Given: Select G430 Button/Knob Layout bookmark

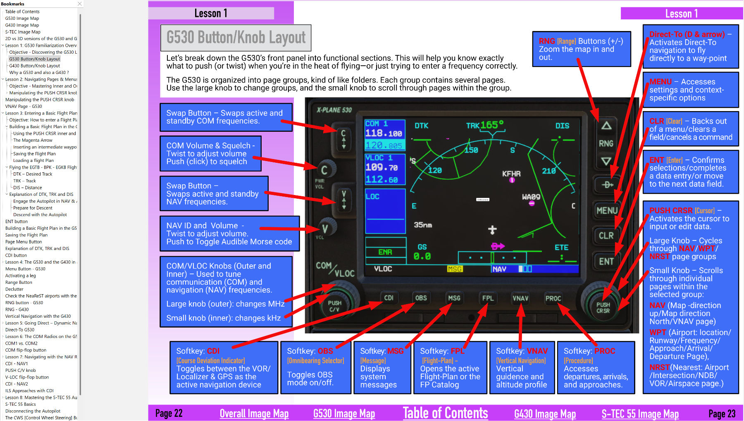Looking at the screenshot, I should 35,66.
